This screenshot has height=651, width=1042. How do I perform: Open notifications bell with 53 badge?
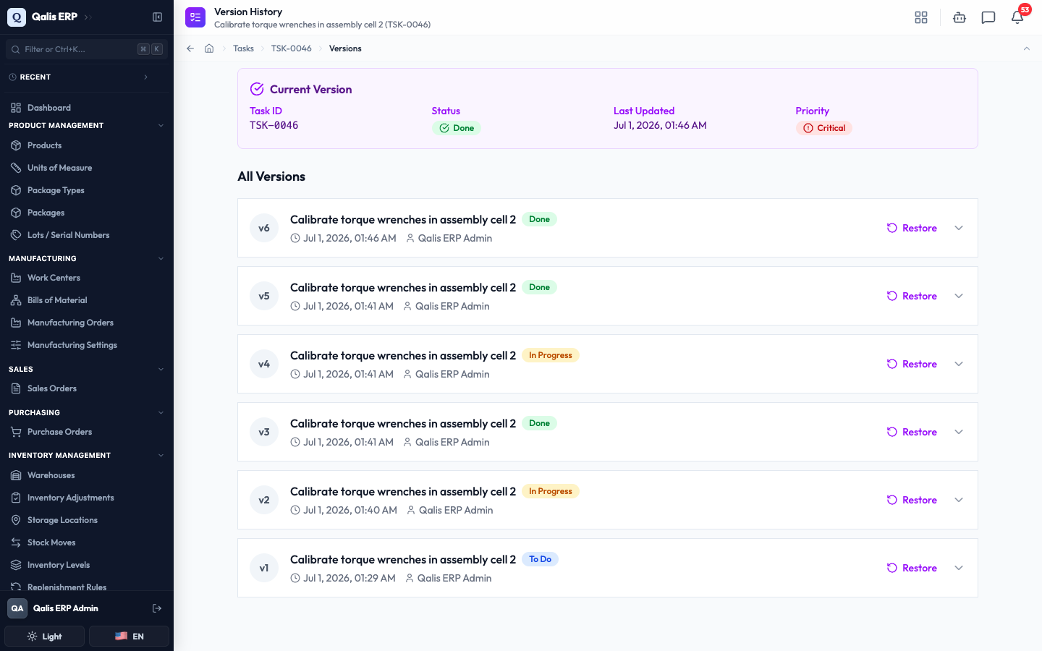point(1017,17)
